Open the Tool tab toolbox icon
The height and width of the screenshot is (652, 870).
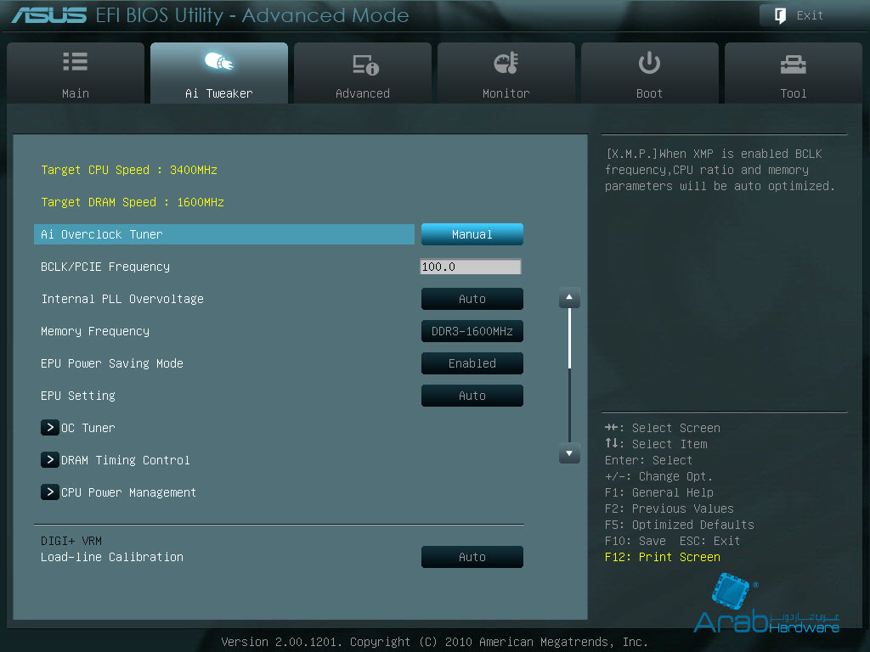[794, 65]
